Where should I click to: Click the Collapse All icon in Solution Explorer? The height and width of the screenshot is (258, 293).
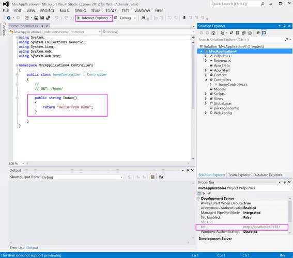click(x=243, y=33)
